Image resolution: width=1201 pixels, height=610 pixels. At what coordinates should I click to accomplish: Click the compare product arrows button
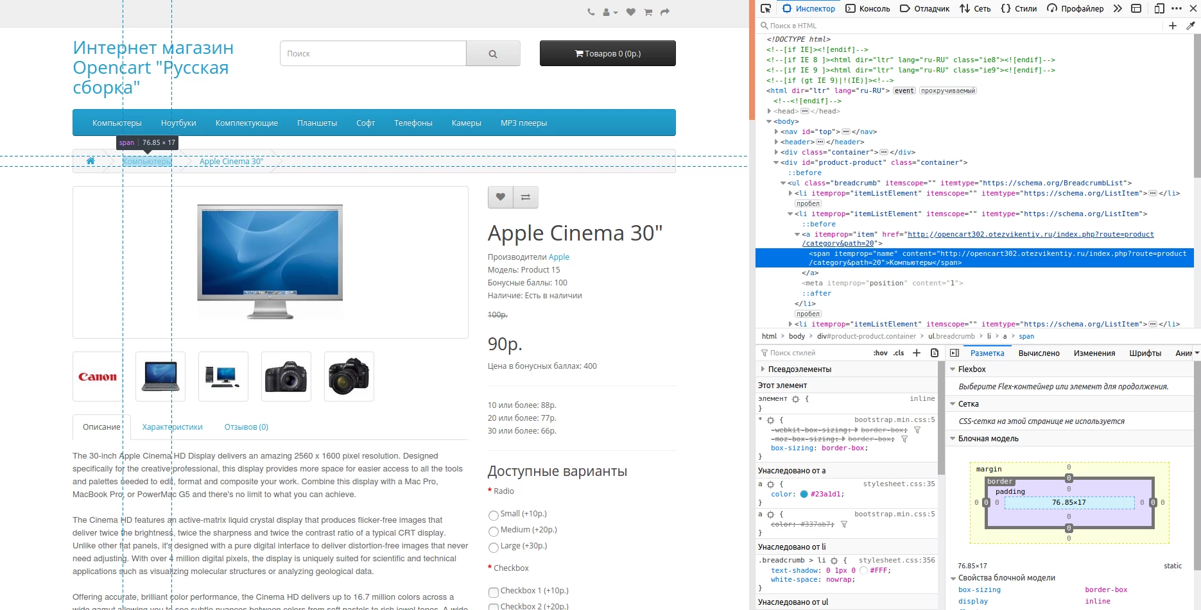526,197
